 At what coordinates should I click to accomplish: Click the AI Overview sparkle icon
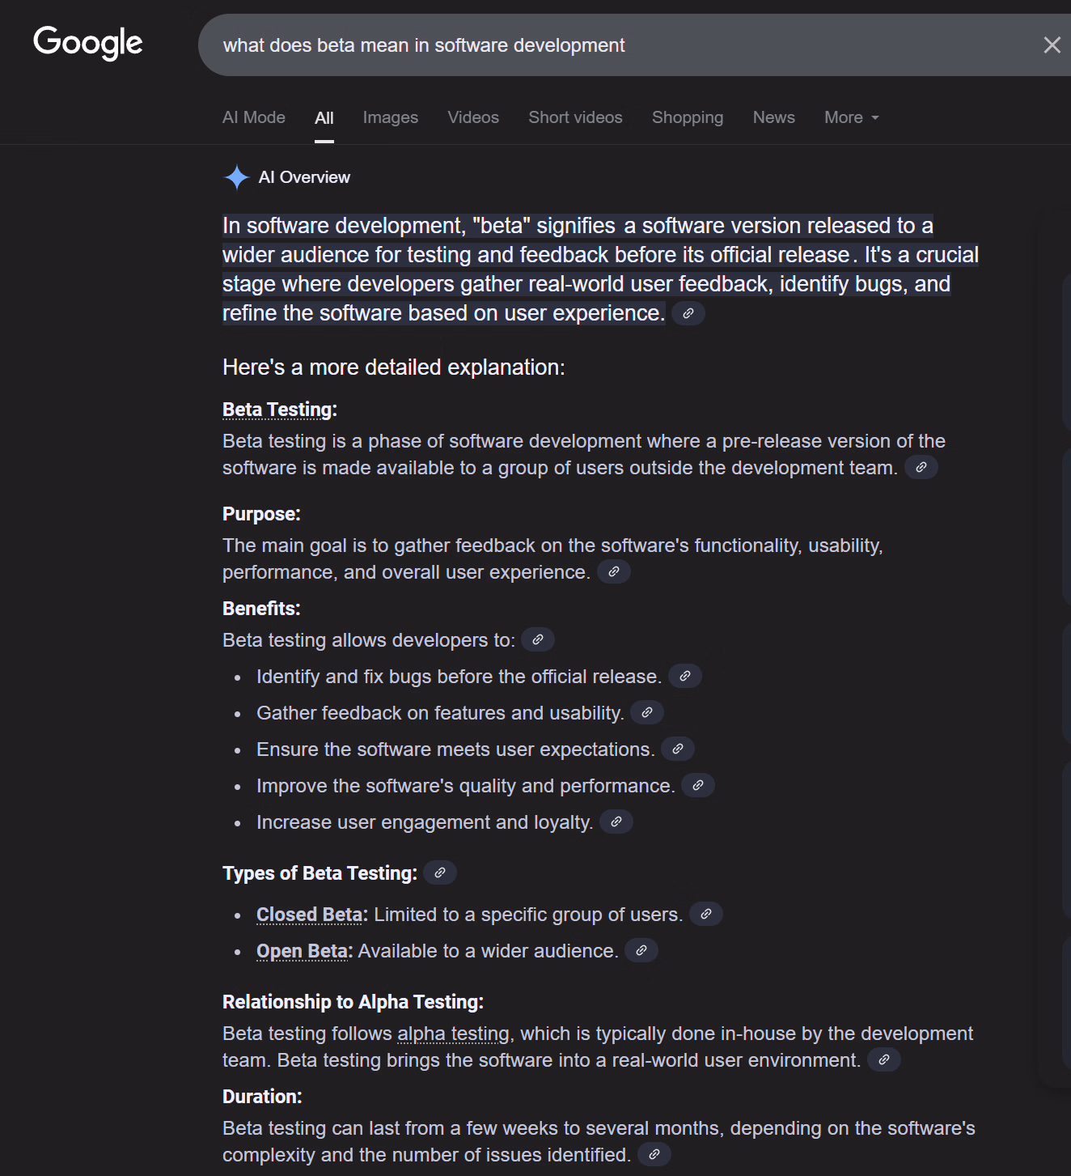tap(236, 177)
